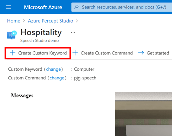
Task: Select the pjg-speech command value
Action: [x=85, y=78]
